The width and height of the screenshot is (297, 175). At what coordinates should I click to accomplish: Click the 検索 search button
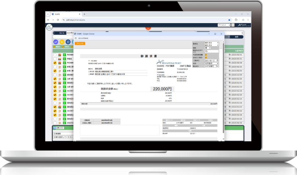(x=237, y=37)
